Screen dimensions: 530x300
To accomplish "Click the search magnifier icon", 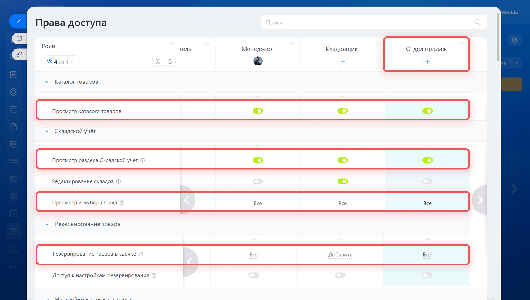I will pos(477,22).
